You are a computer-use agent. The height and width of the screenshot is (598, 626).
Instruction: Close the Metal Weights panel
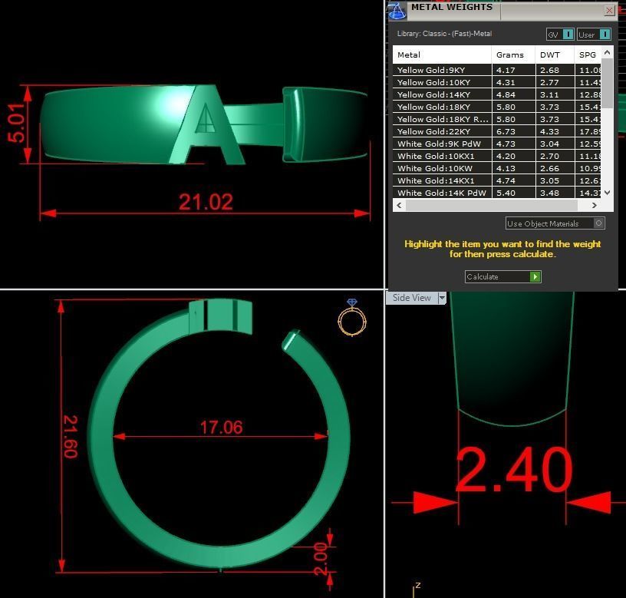[609, 11]
